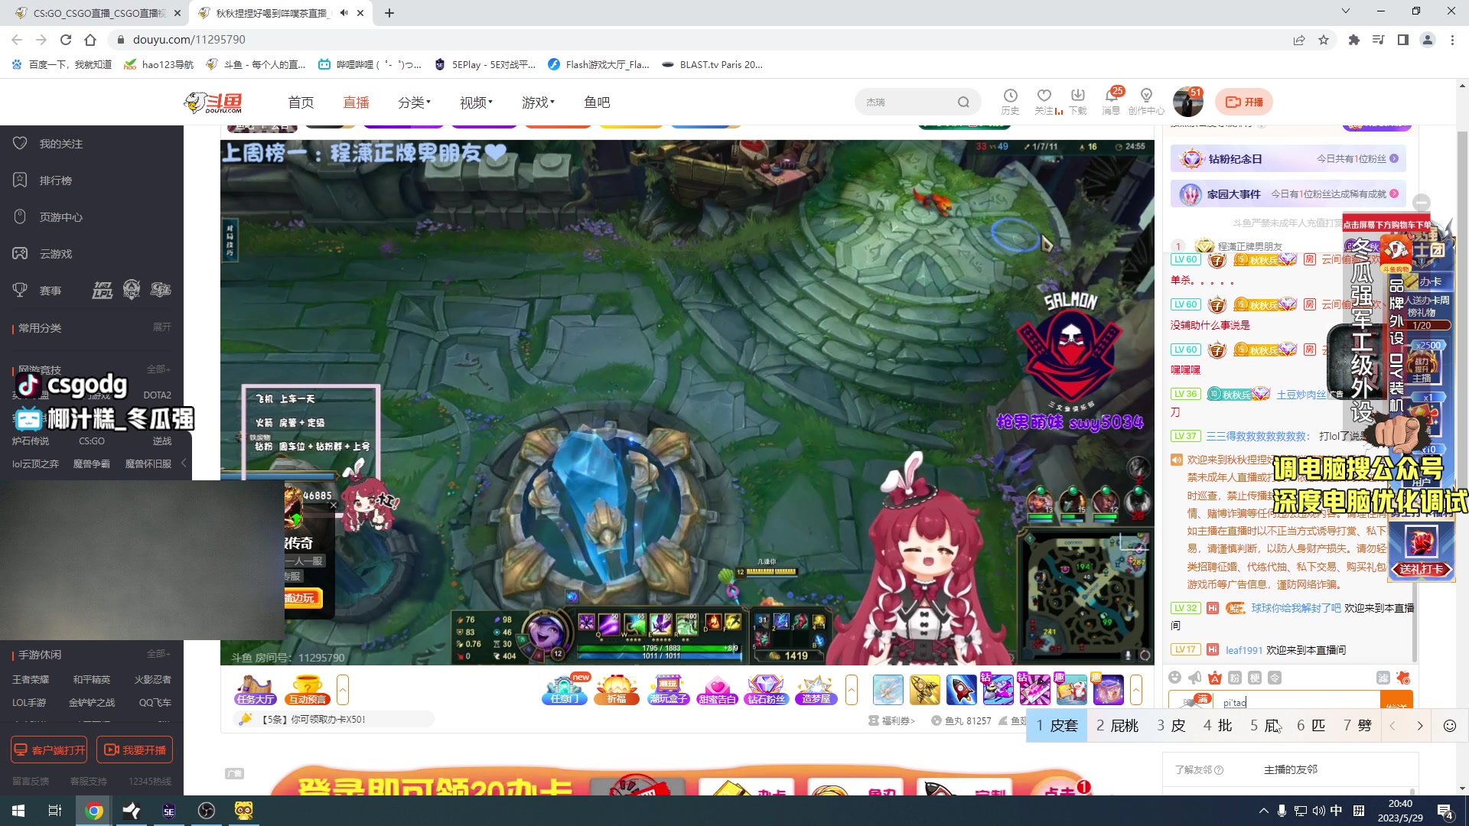Open the 造梦屋 icon
The height and width of the screenshot is (826, 1469).
click(816, 690)
